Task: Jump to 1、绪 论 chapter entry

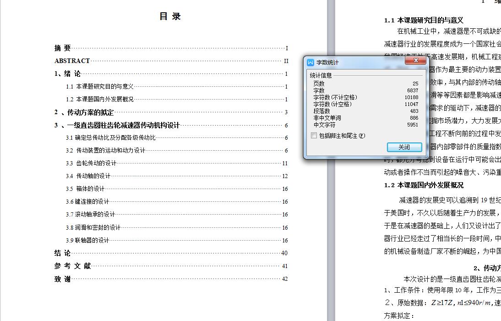Action: click(67, 74)
